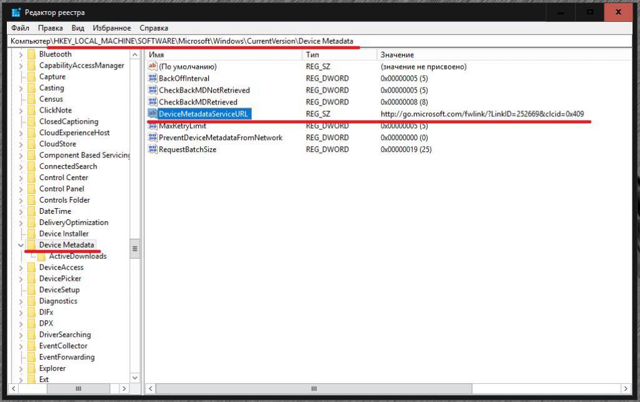Image resolution: width=640 pixels, height=402 pixels.
Task: Select the DeviceSetup tree key
Action: tap(59, 289)
